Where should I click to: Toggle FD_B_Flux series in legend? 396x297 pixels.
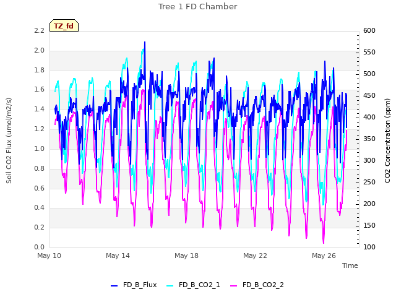coord(134,285)
